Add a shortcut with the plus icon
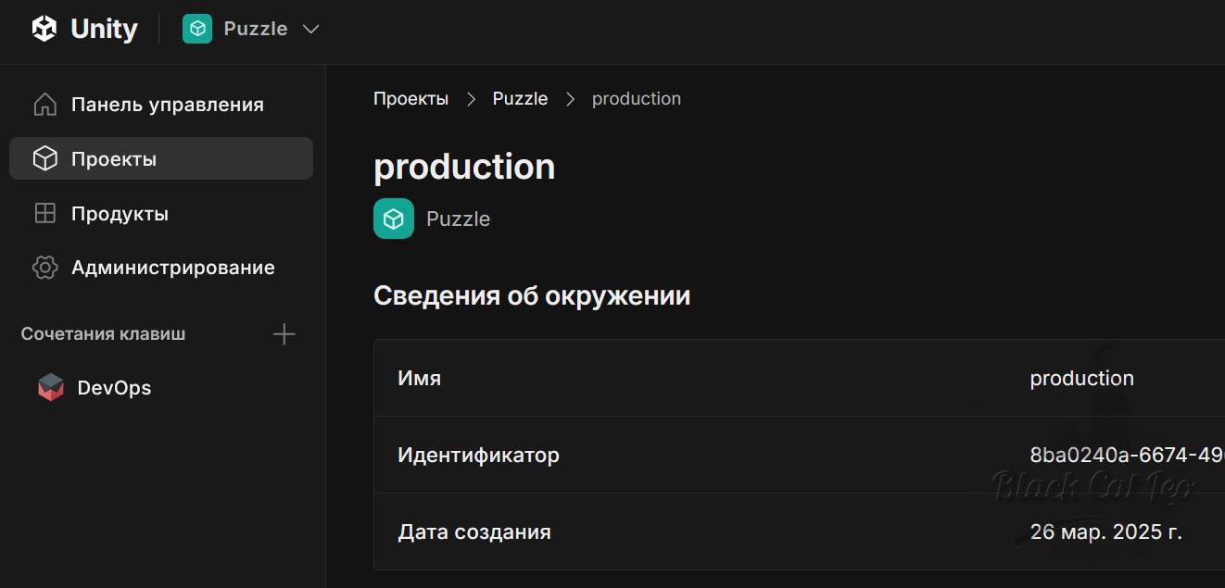This screenshot has width=1225, height=588. coord(284,334)
